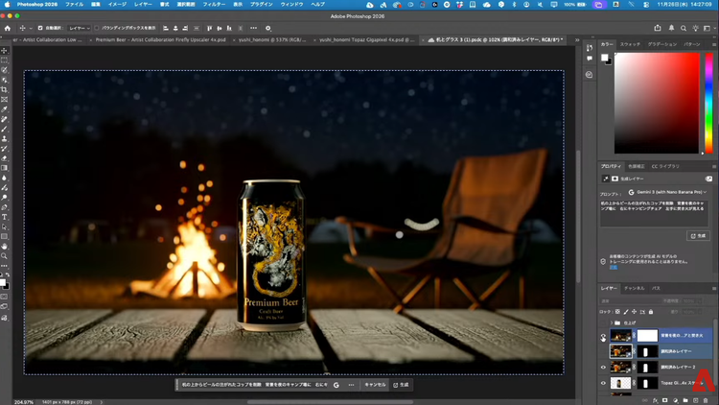Select the Type tool
Screen dimensions: 719x405
(5, 217)
